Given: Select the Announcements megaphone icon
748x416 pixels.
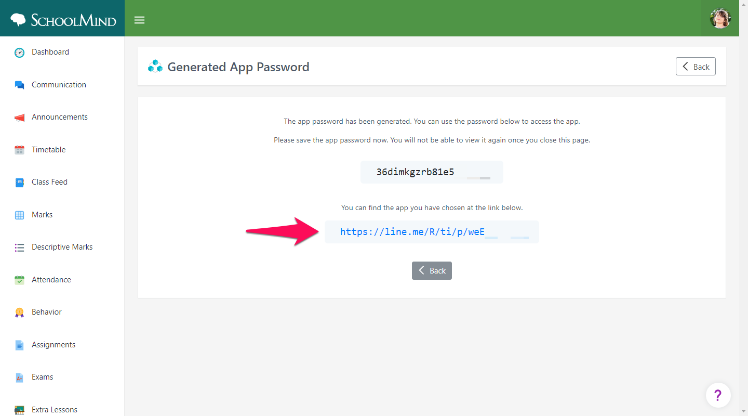Looking at the screenshot, I should coord(19,118).
